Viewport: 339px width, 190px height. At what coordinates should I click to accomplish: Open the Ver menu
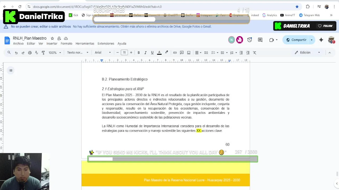coord(41,44)
